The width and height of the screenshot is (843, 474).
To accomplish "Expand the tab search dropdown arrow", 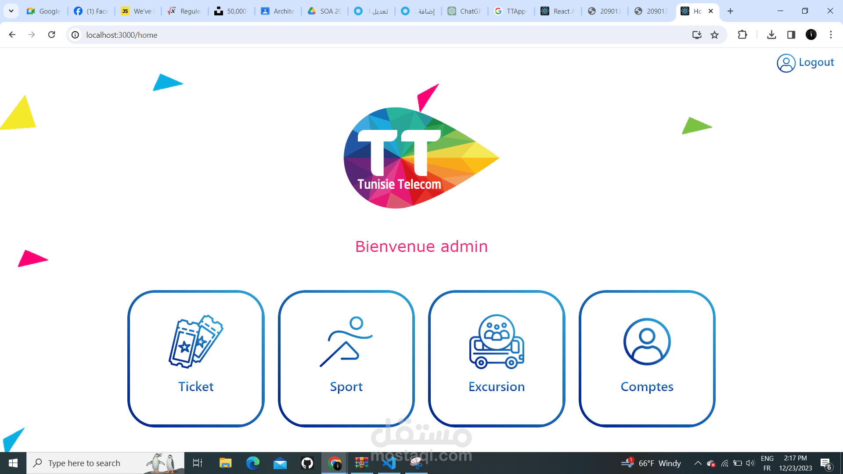I will [x=11, y=11].
